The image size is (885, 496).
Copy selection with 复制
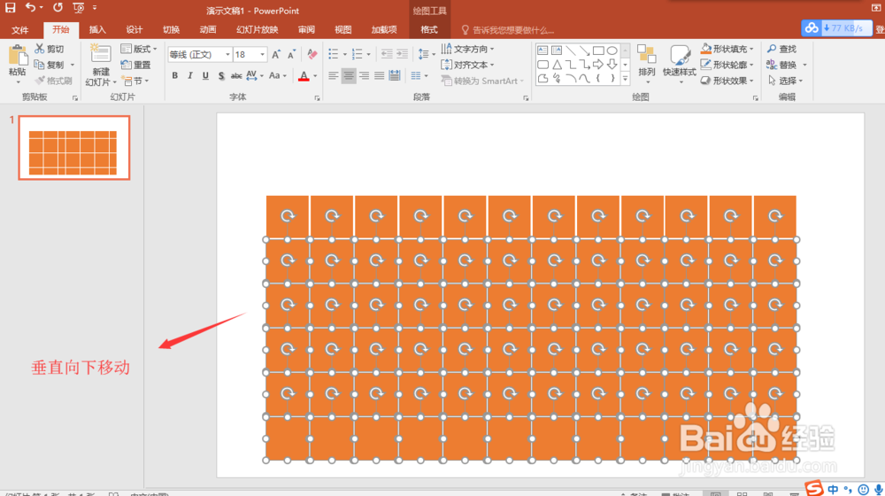pos(49,65)
